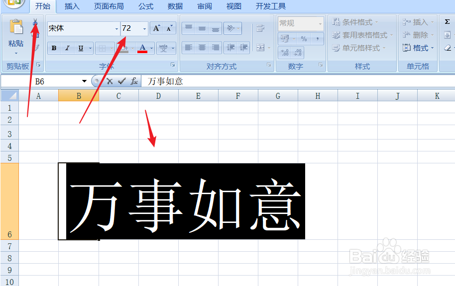This screenshot has height=286, width=455.
Task: Switch to the 插入 ribbon tab
Action: [72, 6]
